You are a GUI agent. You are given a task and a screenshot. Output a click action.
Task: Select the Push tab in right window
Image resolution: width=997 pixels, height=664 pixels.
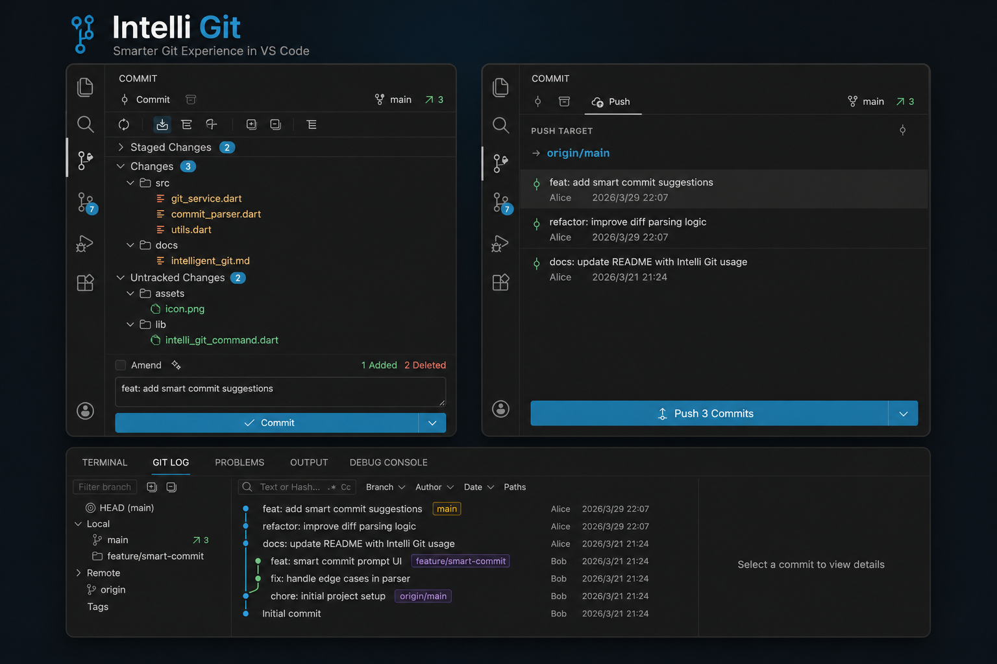pos(611,102)
